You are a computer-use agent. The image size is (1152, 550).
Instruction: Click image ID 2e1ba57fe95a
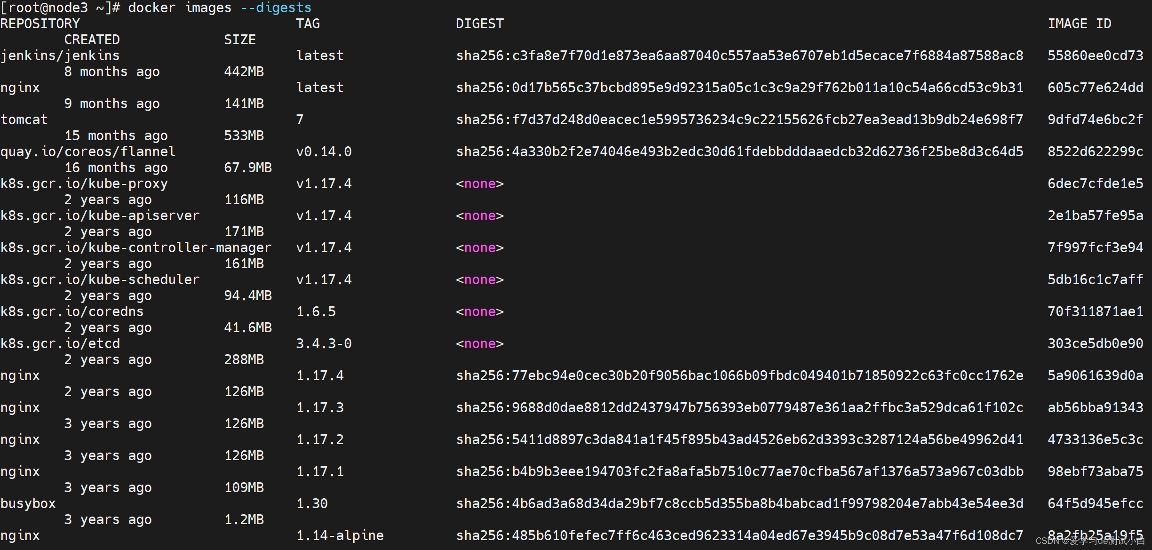(1096, 216)
